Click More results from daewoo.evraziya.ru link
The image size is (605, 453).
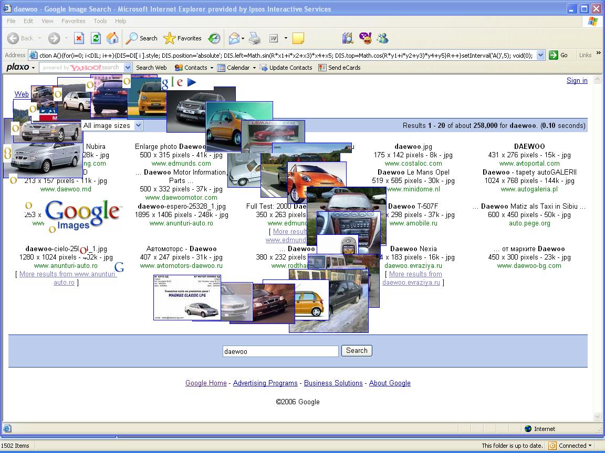click(413, 278)
